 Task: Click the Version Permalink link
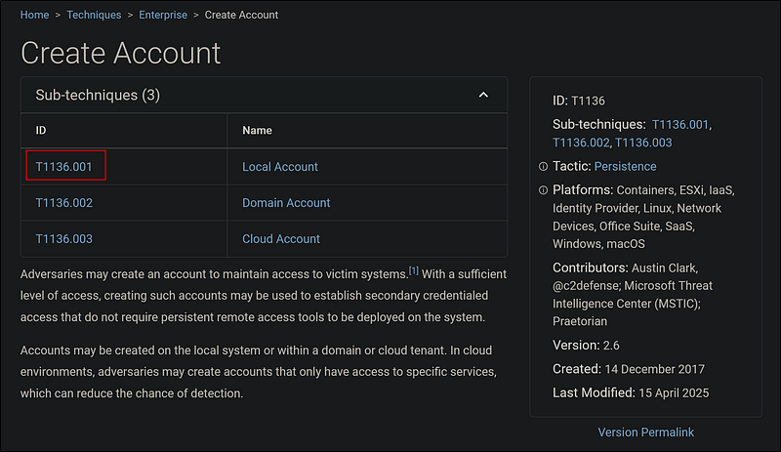[x=645, y=431]
